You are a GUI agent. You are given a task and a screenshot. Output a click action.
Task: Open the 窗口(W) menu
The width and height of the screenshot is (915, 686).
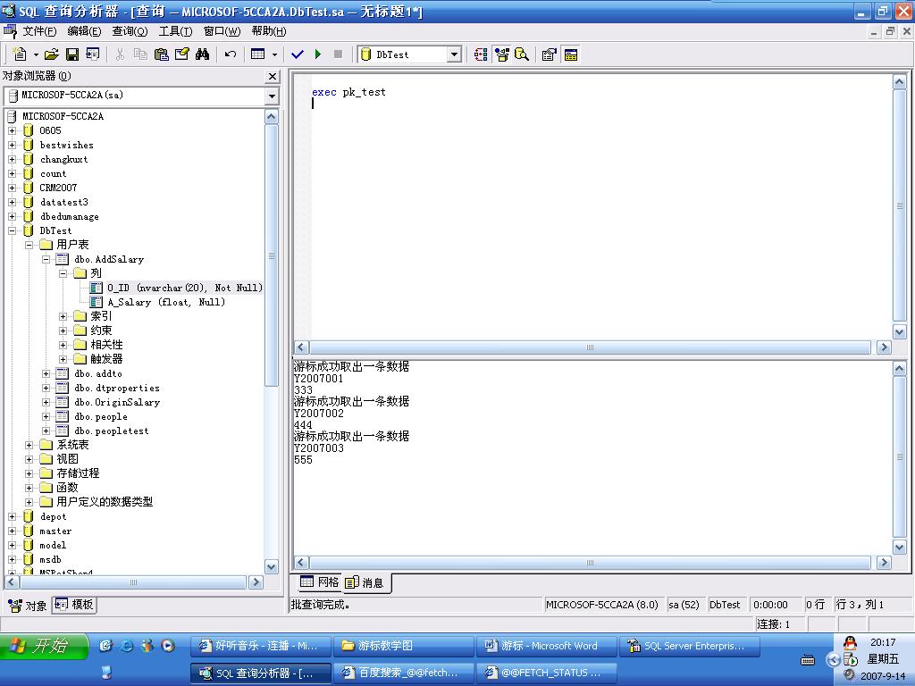coord(222,31)
